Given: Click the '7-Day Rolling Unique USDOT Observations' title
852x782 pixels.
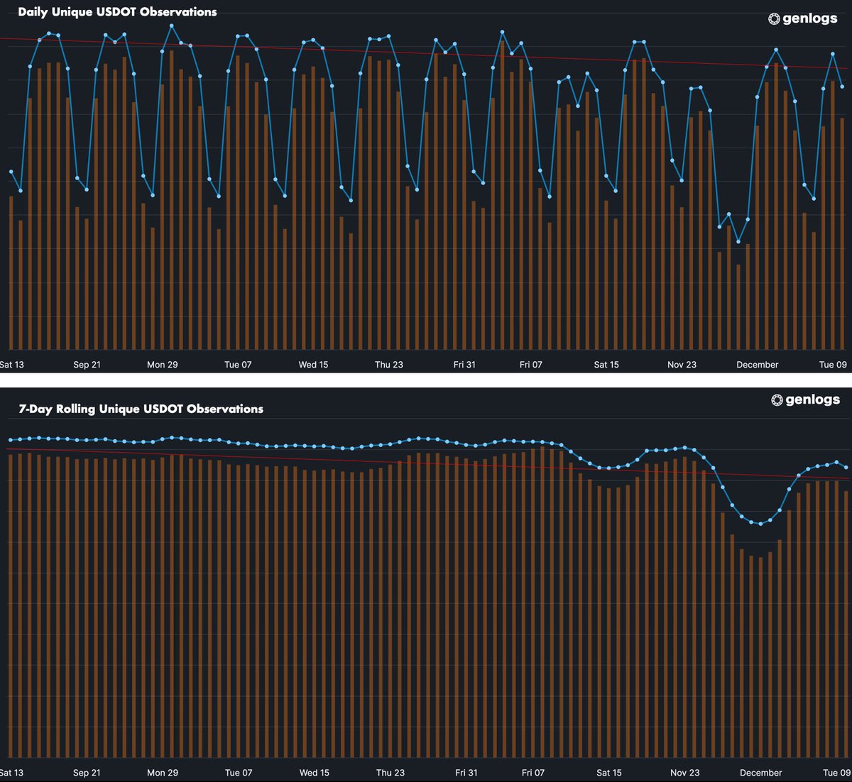Looking at the screenshot, I should (141, 409).
